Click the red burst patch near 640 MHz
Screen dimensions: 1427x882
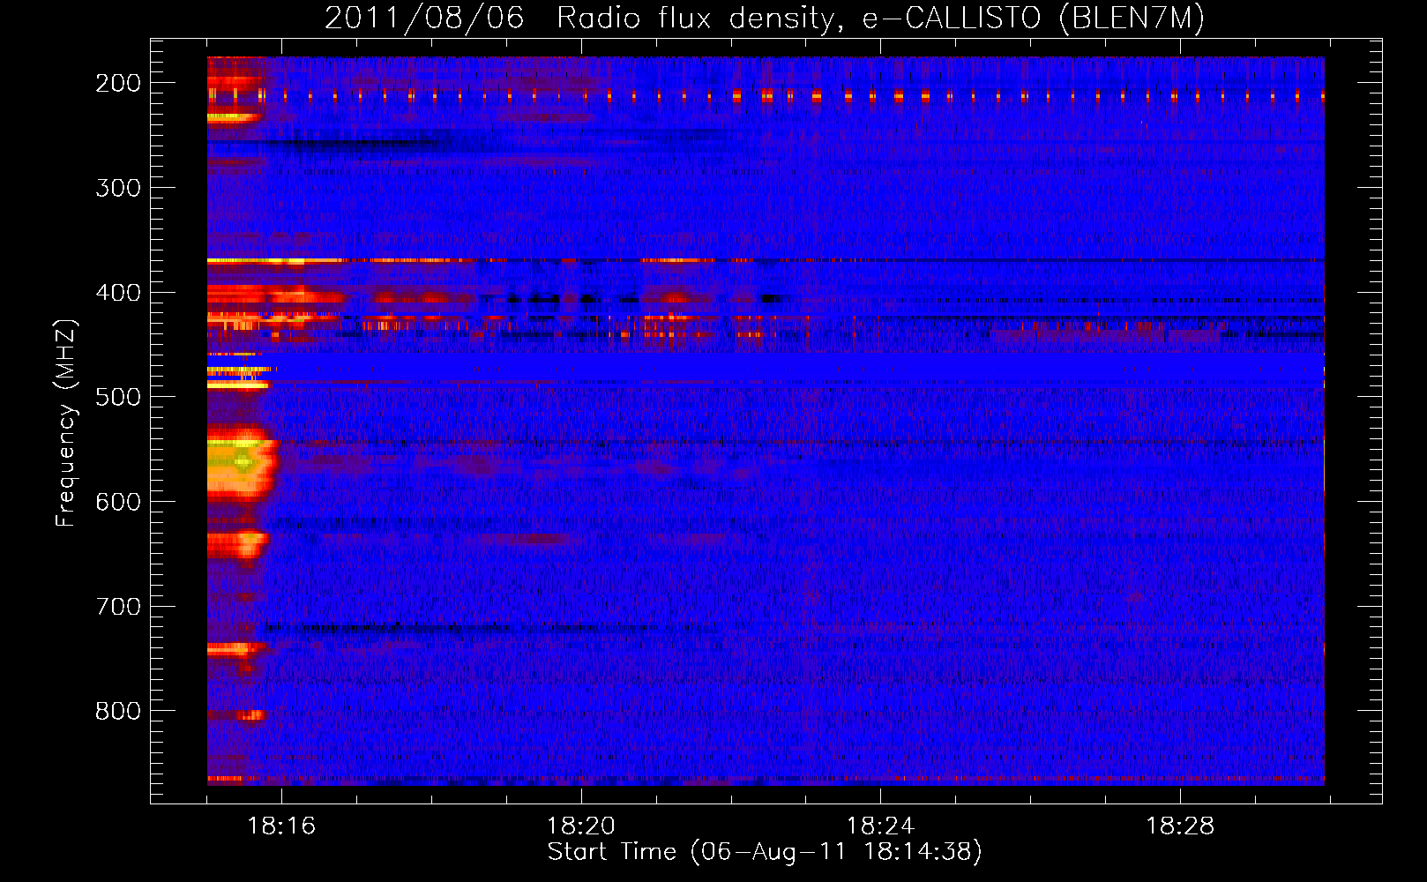tap(236, 543)
